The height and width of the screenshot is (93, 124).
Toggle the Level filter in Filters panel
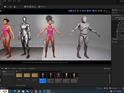[x=9, y=74]
